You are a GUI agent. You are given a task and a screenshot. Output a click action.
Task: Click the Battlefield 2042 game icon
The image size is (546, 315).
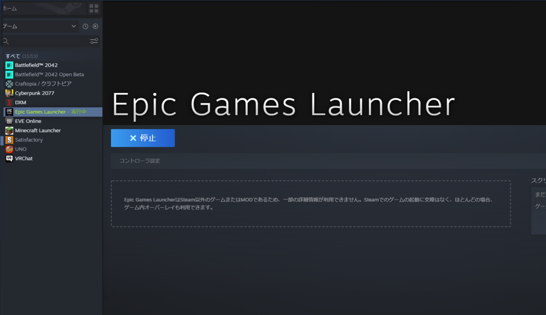(9, 65)
